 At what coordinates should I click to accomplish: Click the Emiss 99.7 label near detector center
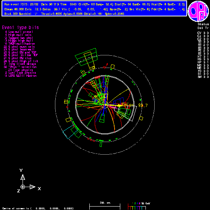pos(134,105)
